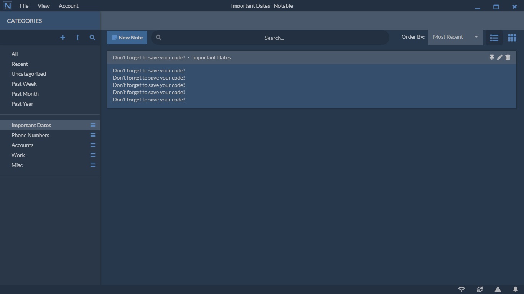Create a New Note

coord(127,38)
